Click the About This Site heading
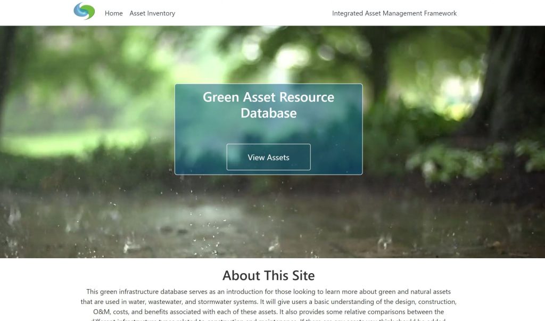The height and width of the screenshot is (321, 545). point(268,275)
